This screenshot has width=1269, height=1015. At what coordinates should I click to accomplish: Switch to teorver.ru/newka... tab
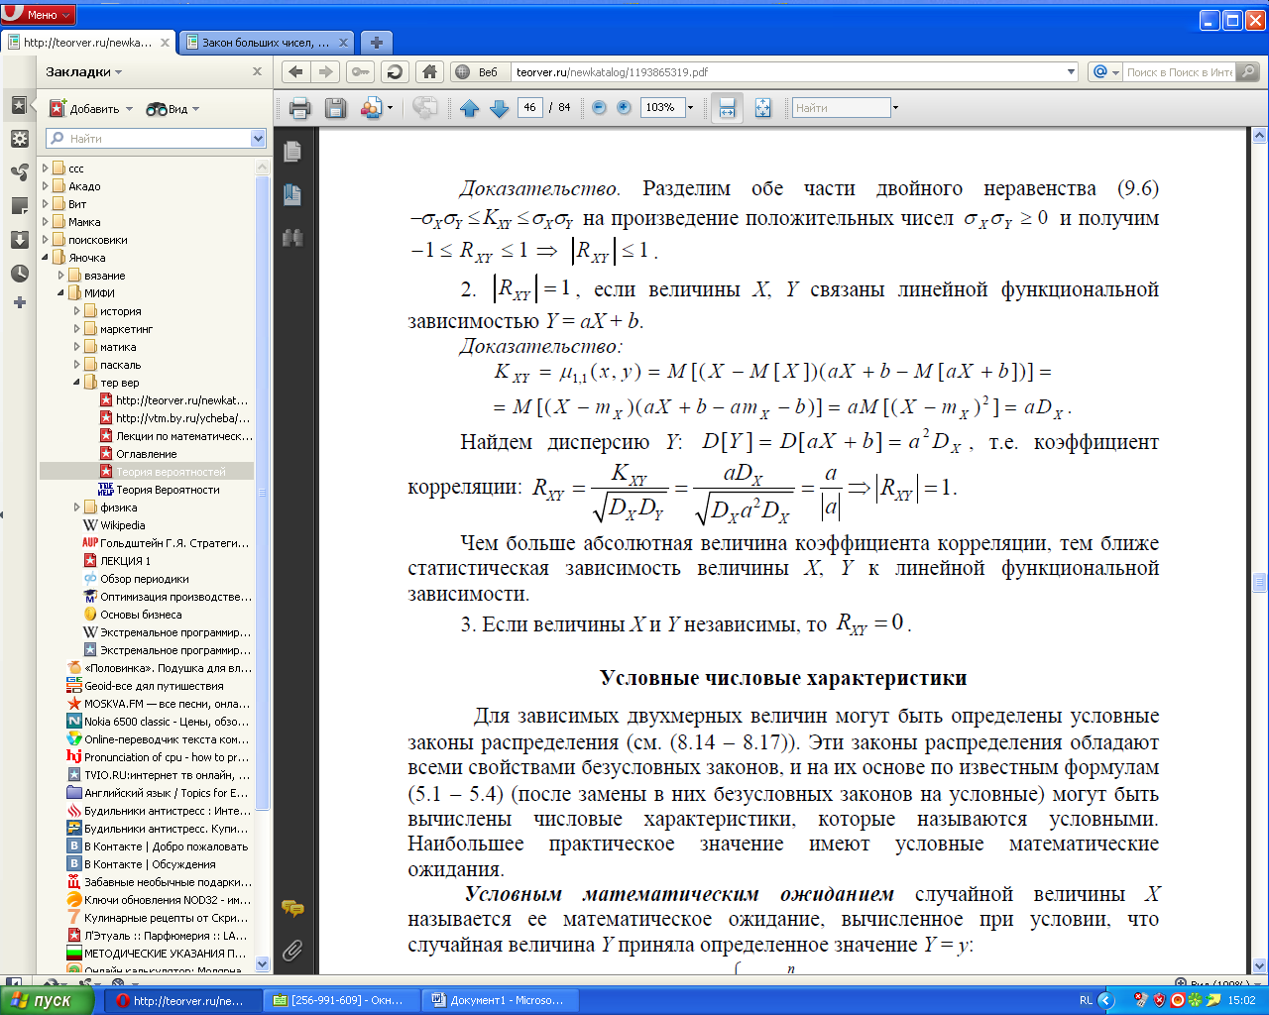coord(88,43)
